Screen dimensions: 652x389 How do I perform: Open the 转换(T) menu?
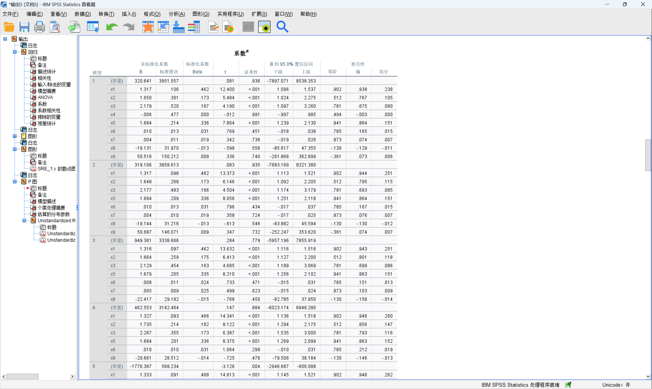pos(106,14)
